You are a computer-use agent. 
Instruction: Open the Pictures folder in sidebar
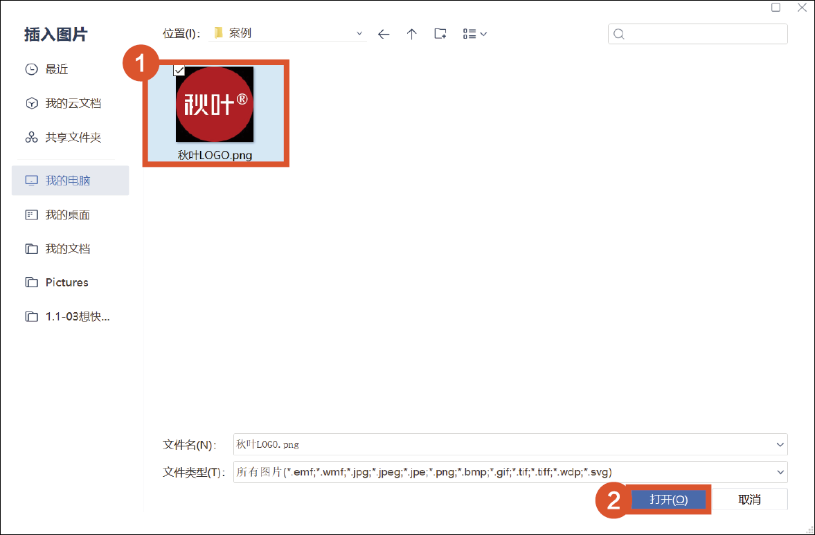pyautogui.click(x=66, y=282)
